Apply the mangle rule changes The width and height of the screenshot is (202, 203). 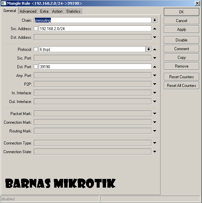pos(182,29)
